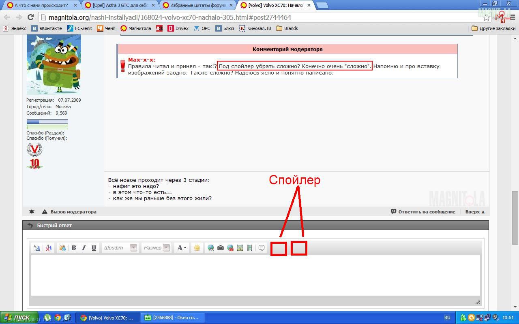Click the quote speech bubble icon
Image resolution: width=519 pixels, height=324 pixels.
coord(262,248)
